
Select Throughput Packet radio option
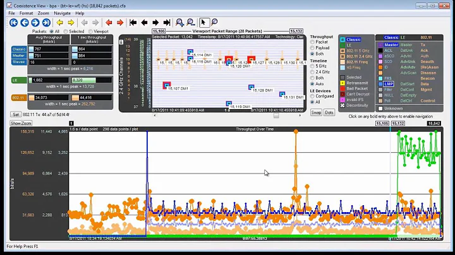(x=312, y=42)
